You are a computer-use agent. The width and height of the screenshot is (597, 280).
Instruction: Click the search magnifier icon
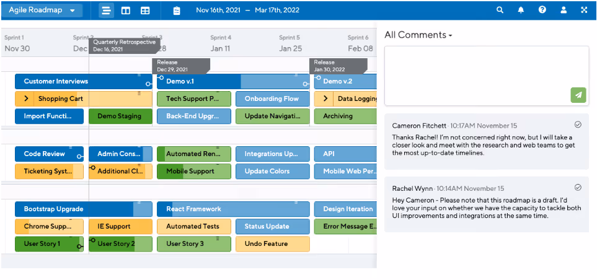pyautogui.click(x=500, y=11)
